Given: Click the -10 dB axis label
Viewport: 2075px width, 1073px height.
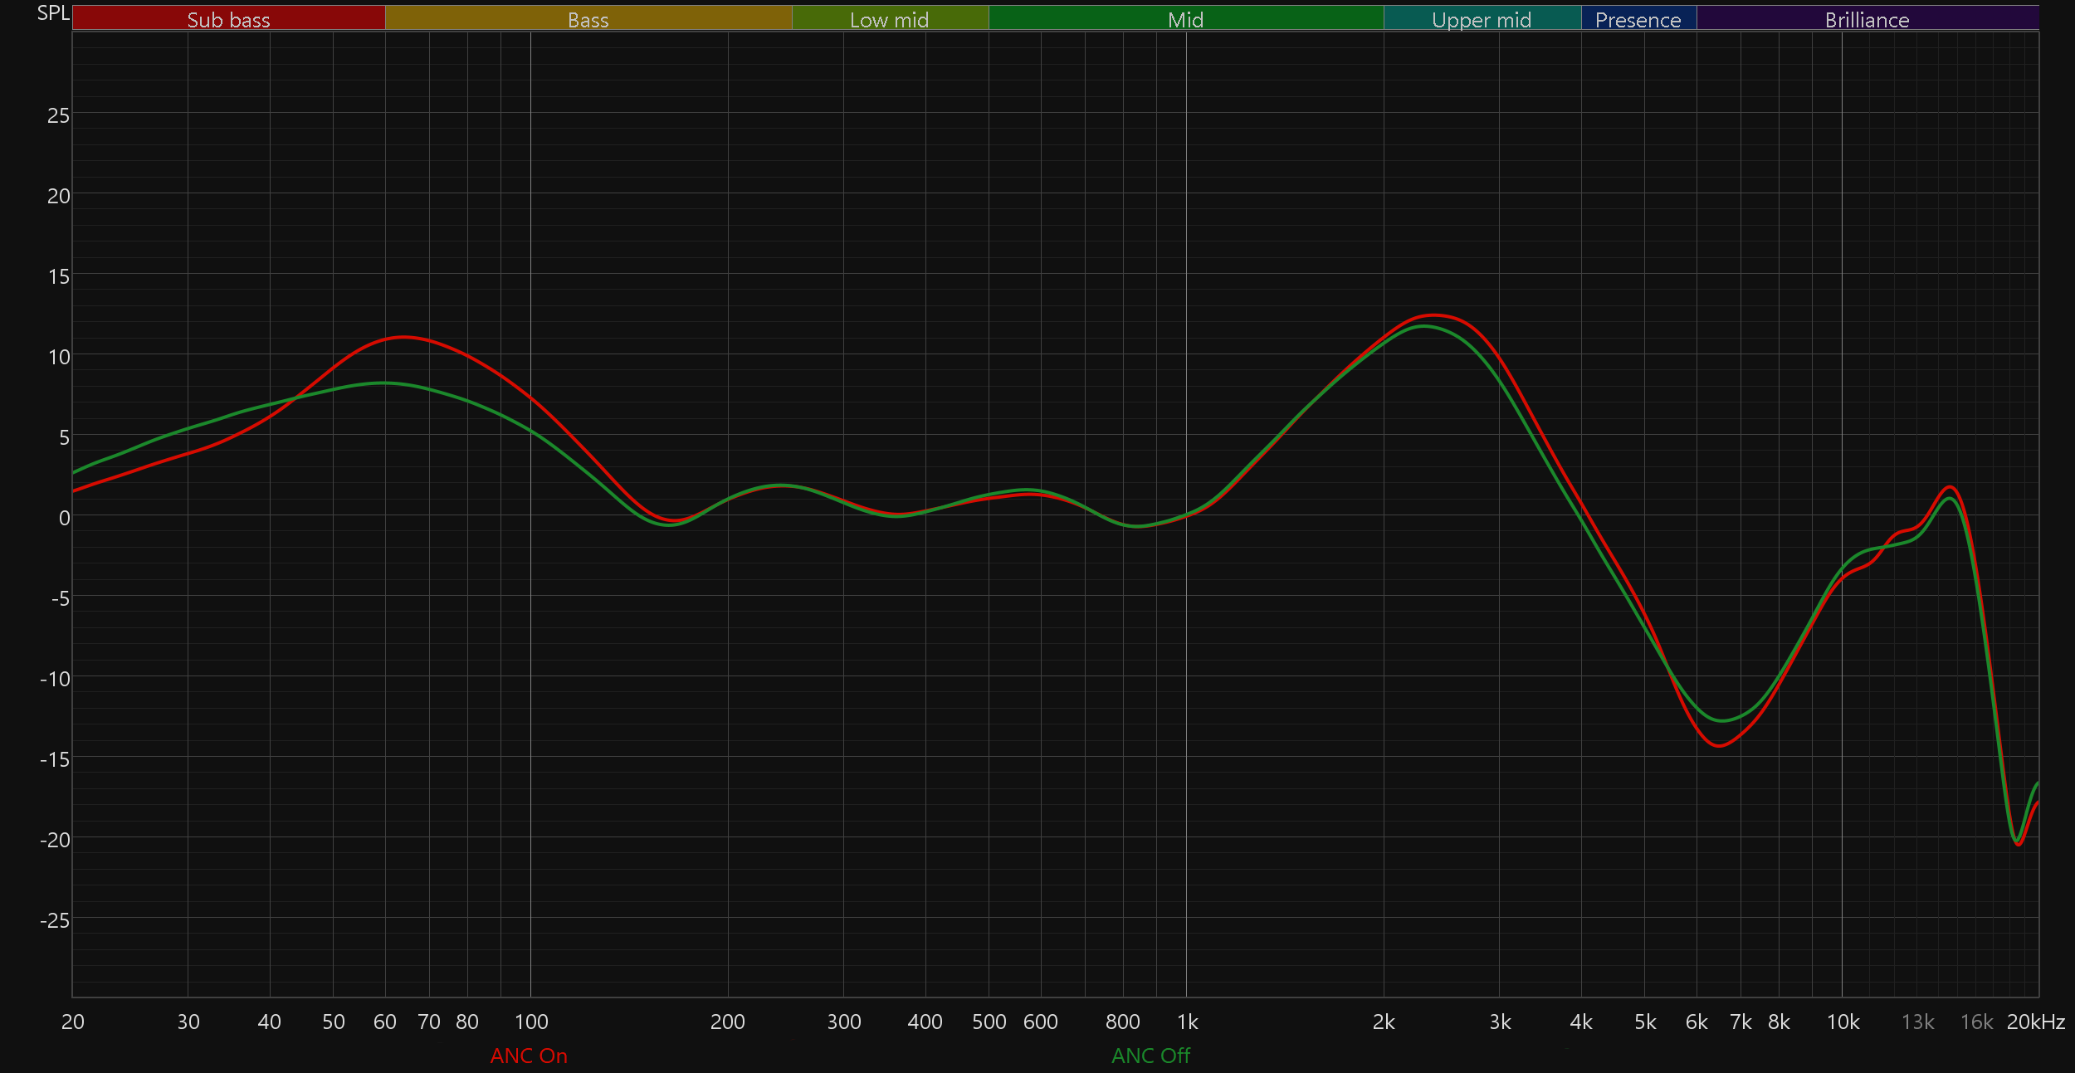Looking at the screenshot, I should coord(55,679).
